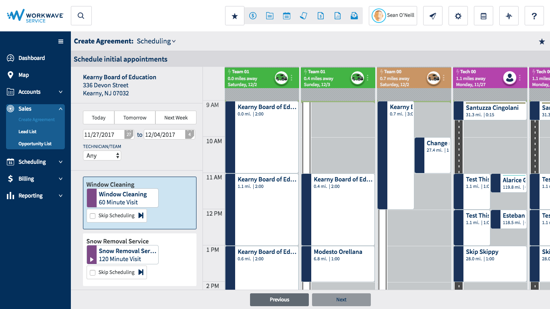This screenshot has height=309, width=550.
Task: Click the activity pulse icon
Action: 509,16
